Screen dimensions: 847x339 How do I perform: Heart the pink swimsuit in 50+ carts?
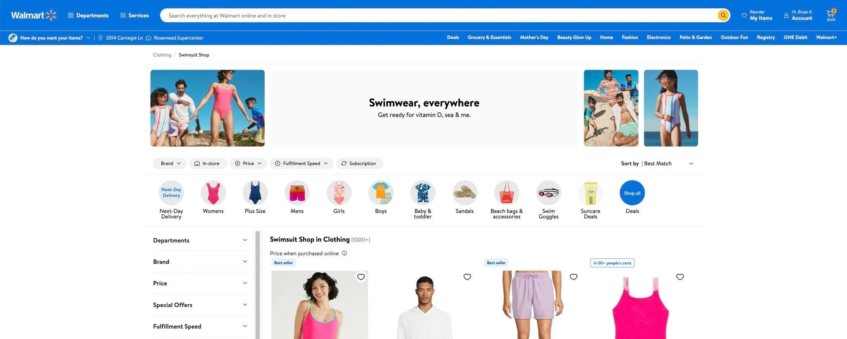(680, 277)
